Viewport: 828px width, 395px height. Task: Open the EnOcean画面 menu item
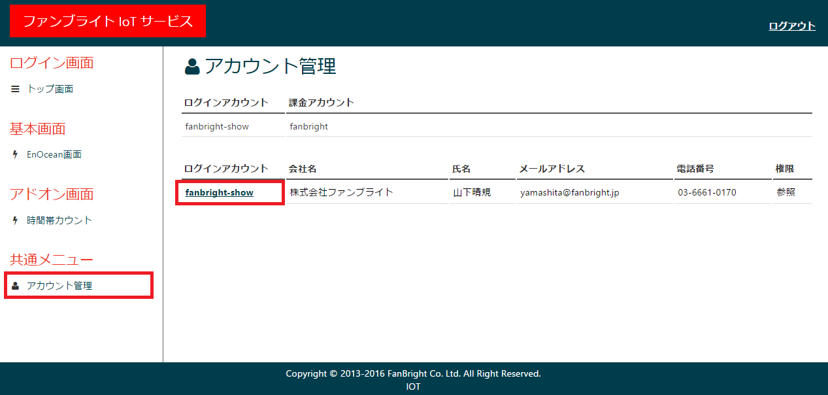tap(54, 155)
